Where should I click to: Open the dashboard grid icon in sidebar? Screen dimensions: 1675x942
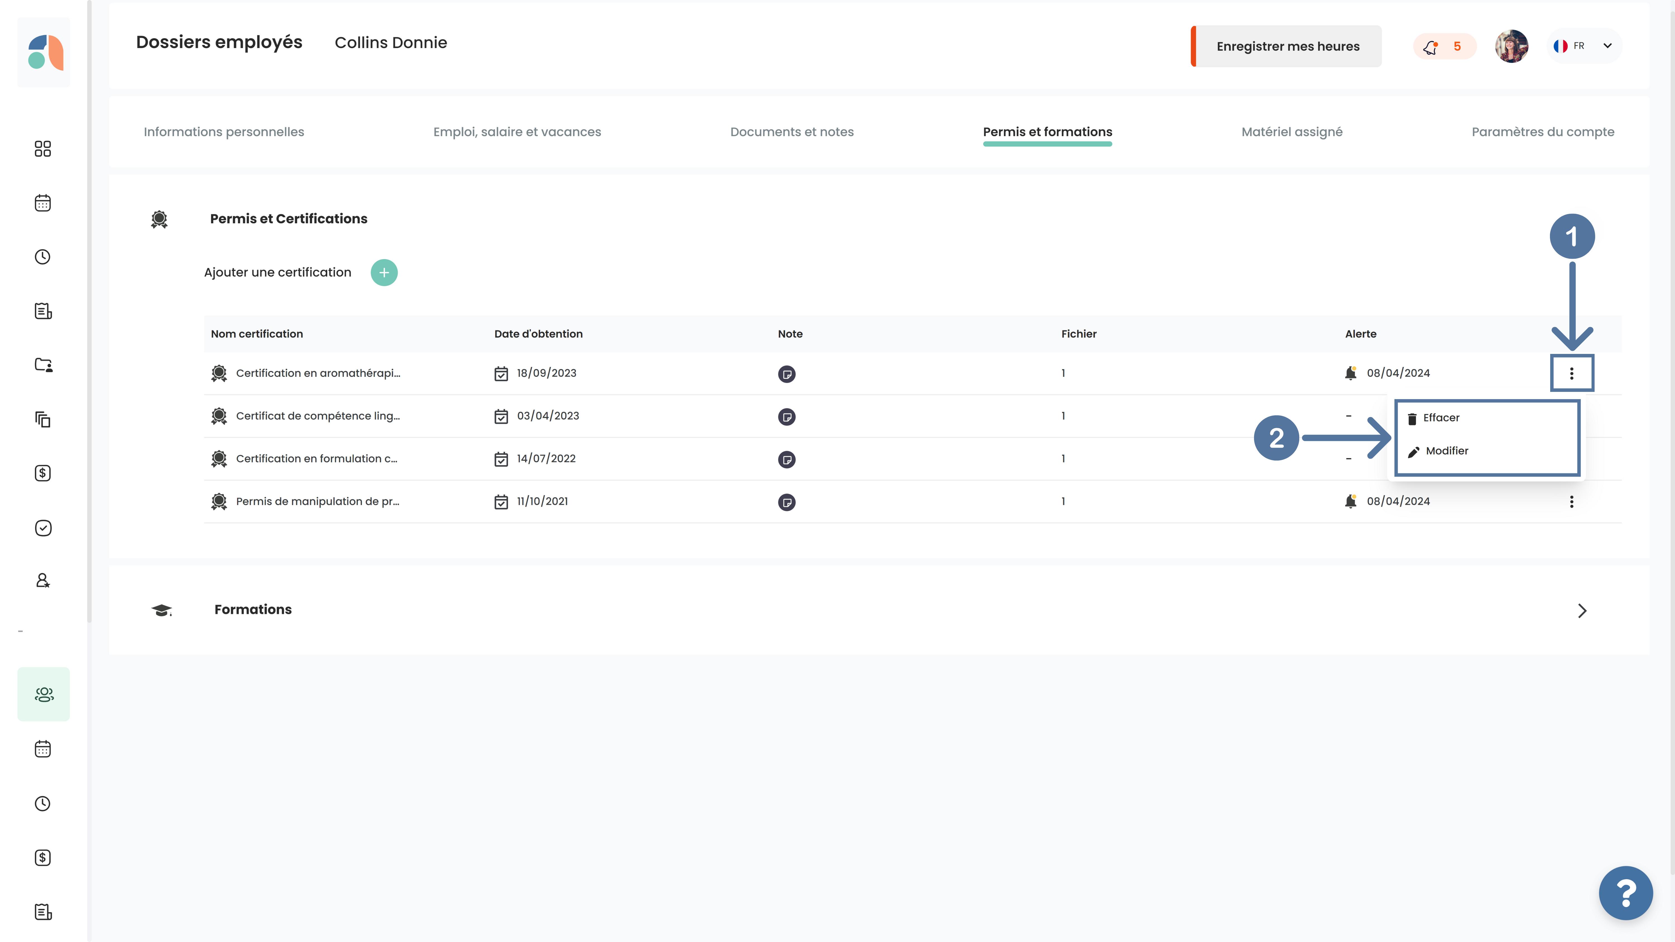(x=43, y=149)
